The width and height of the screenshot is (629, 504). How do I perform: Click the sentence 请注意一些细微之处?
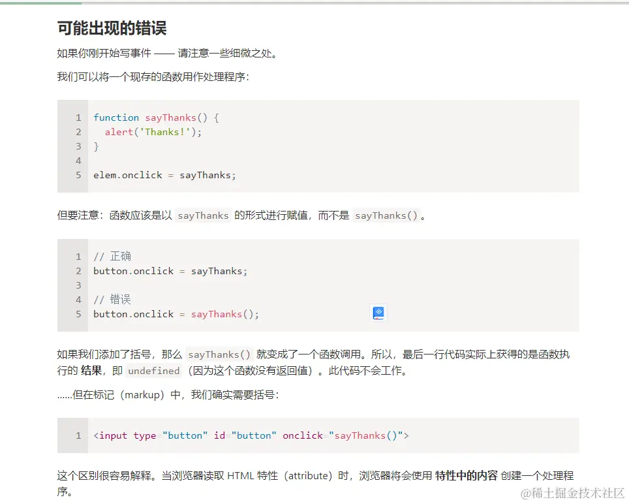[227, 53]
